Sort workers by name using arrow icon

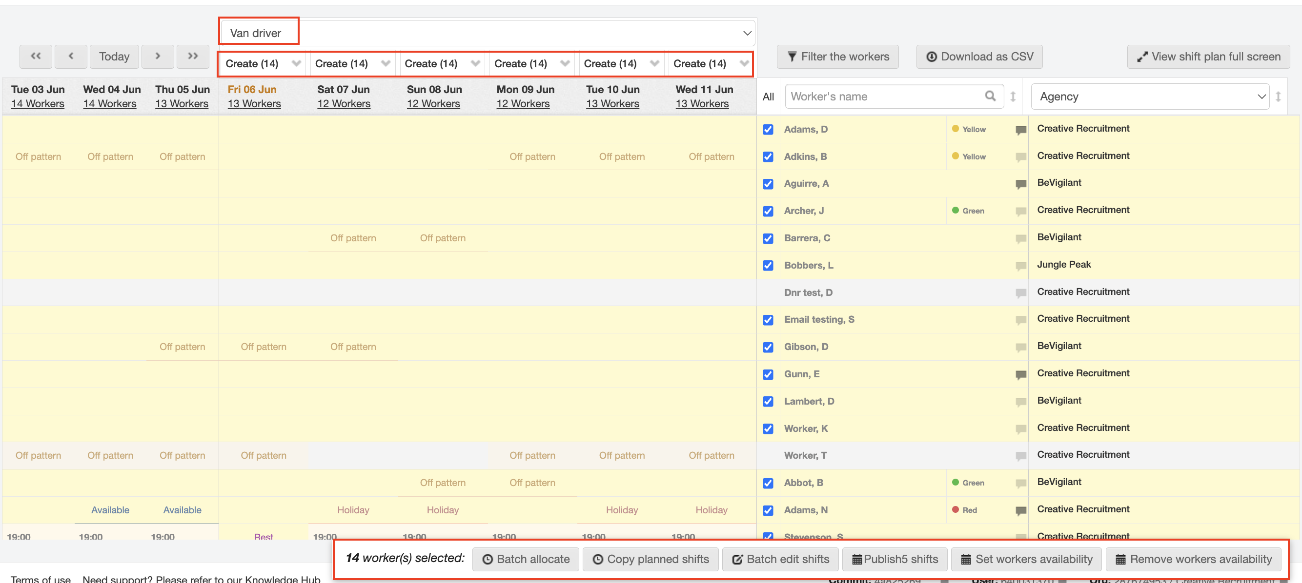(x=1013, y=97)
